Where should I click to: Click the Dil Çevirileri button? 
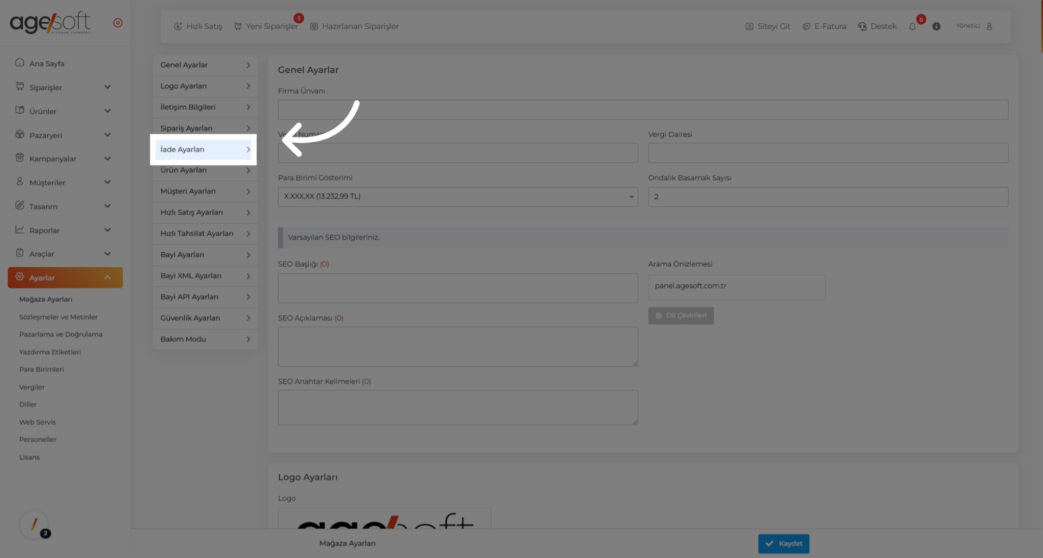pyautogui.click(x=681, y=316)
